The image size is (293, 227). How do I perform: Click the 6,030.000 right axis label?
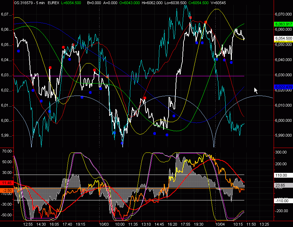283,75
